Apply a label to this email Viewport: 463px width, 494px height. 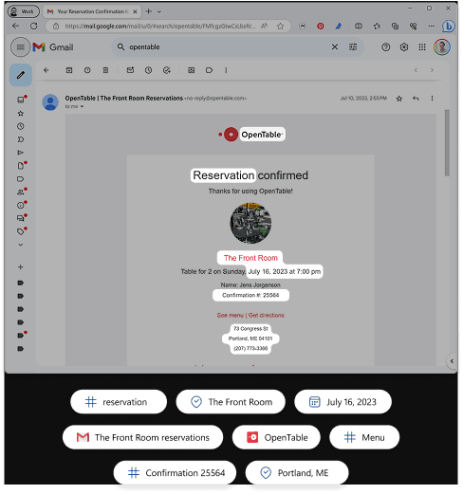(x=209, y=70)
